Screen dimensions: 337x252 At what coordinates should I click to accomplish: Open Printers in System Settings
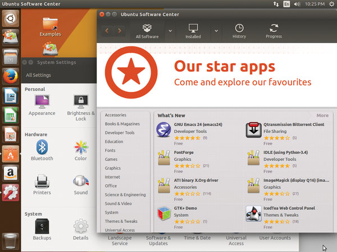42,184
